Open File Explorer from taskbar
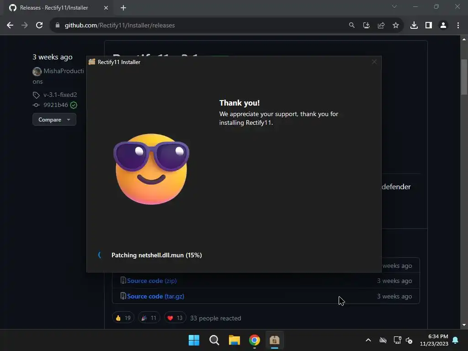Screen dimensions: 468x351 234,340
